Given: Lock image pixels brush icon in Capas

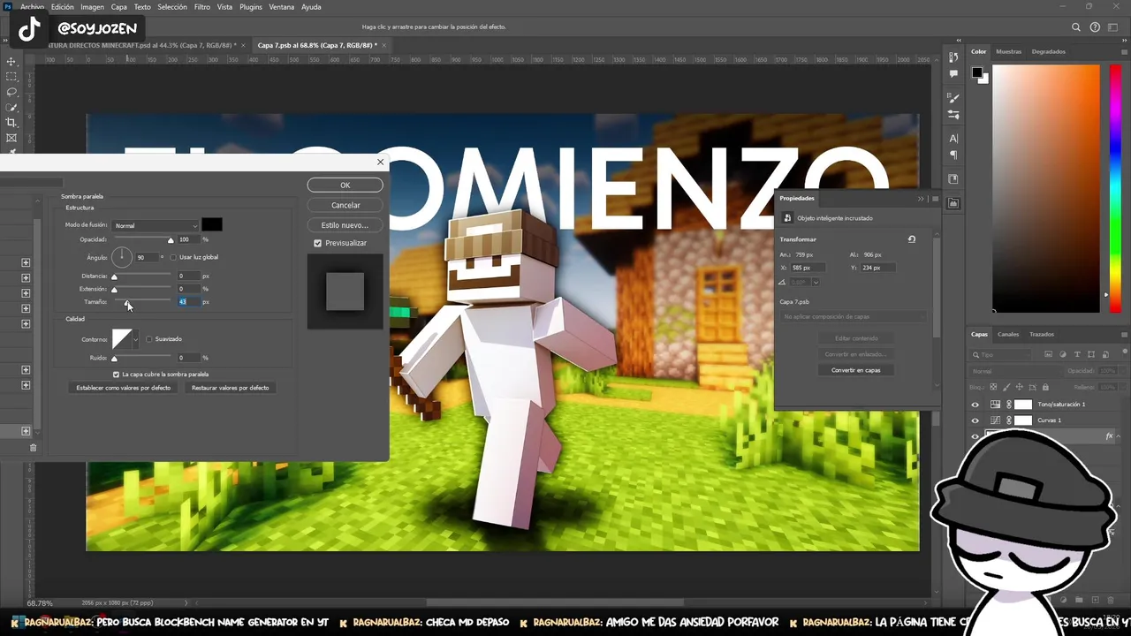Looking at the screenshot, I should [1006, 387].
